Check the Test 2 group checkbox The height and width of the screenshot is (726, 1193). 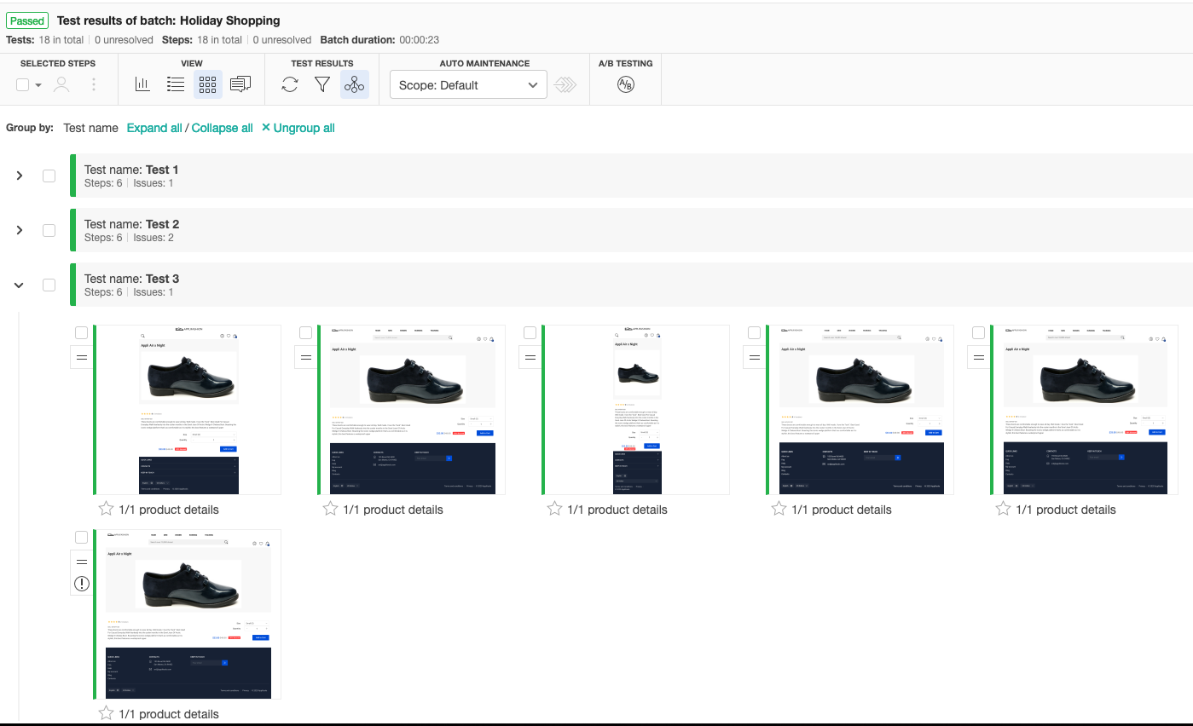point(49,230)
